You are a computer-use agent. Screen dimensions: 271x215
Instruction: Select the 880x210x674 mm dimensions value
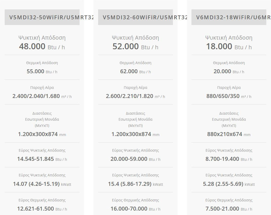coord(229,134)
